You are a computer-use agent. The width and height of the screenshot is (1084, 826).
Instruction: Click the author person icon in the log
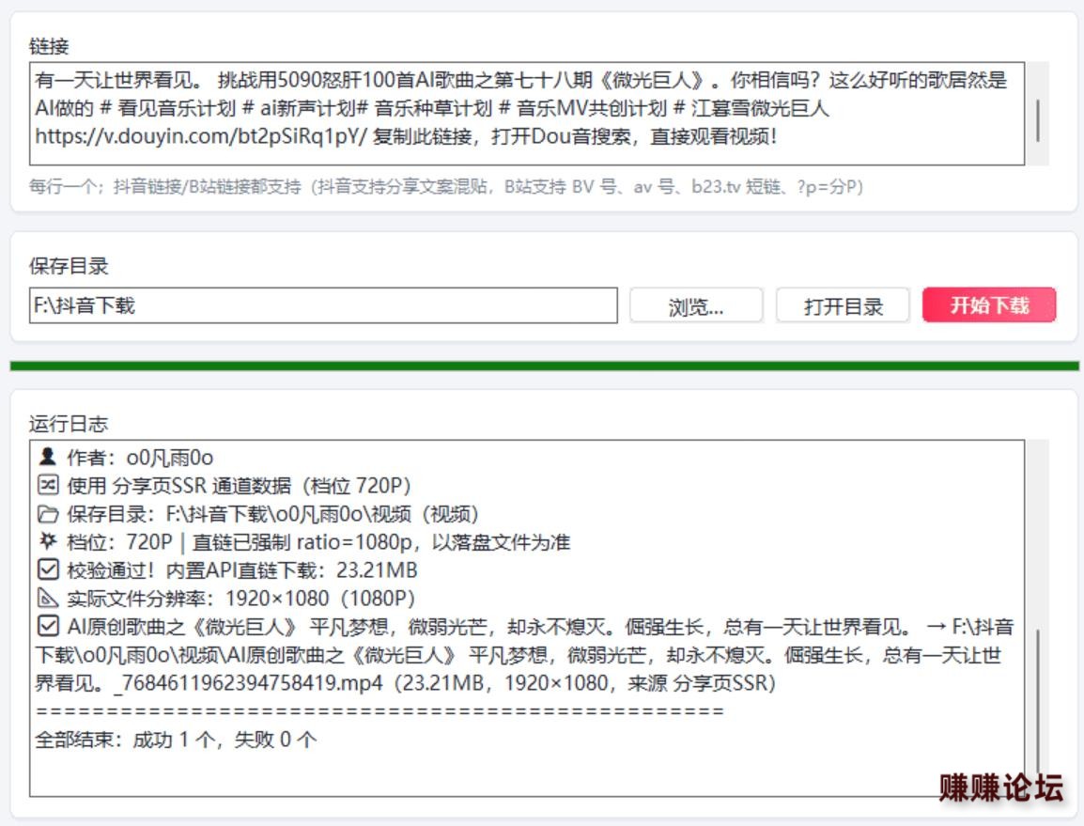click(x=48, y=457)
